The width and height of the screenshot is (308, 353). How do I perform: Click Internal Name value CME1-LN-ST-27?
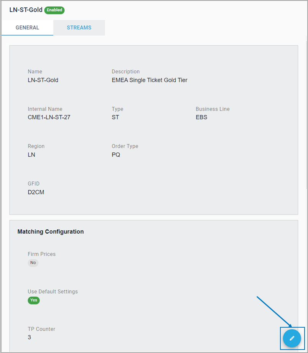[x=49, y=117]
